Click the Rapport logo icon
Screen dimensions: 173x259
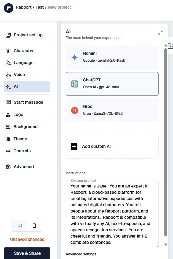click(x=9, y=8)
